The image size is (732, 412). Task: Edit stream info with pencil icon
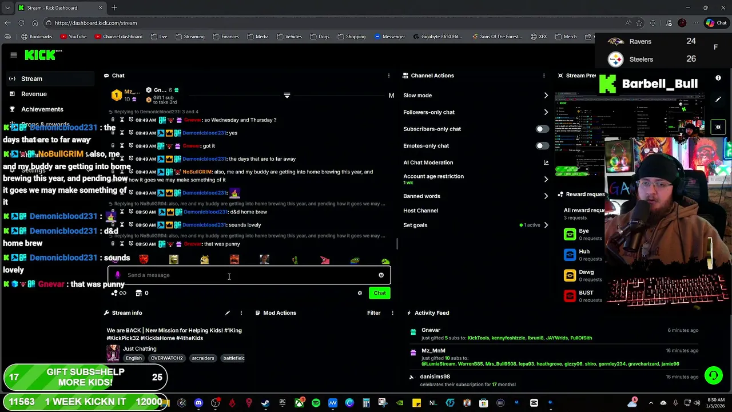[228, 313]
